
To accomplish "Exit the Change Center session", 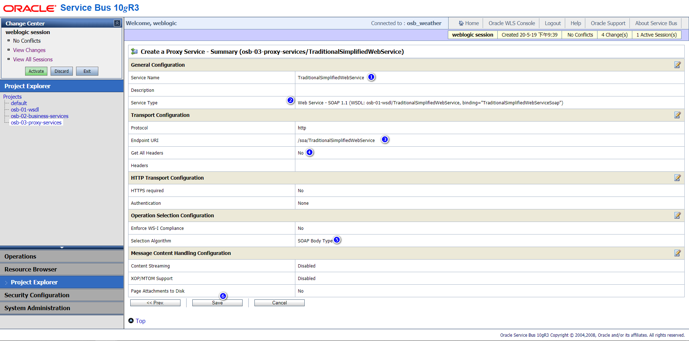I will (x=87, y=71).
